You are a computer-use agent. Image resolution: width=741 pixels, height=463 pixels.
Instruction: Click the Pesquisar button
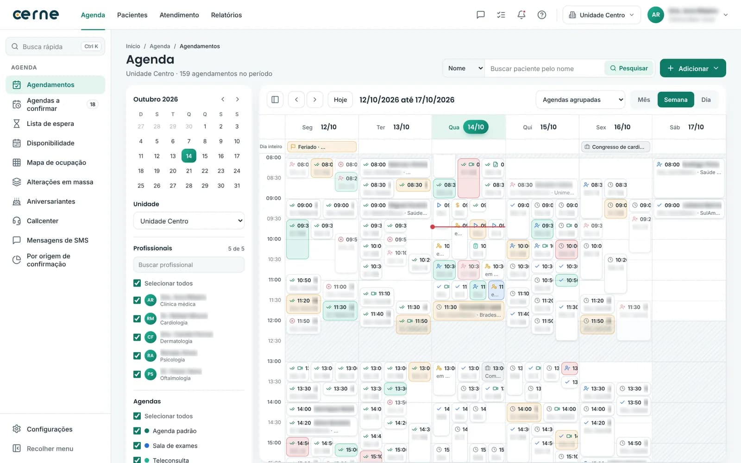coord(629,68)
